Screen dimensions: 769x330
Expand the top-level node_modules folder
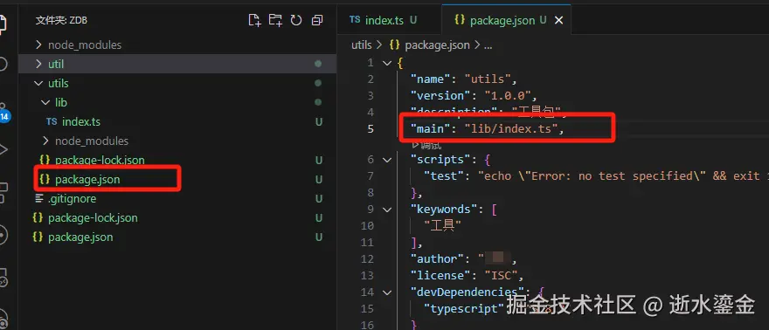[x=177, y=45]
